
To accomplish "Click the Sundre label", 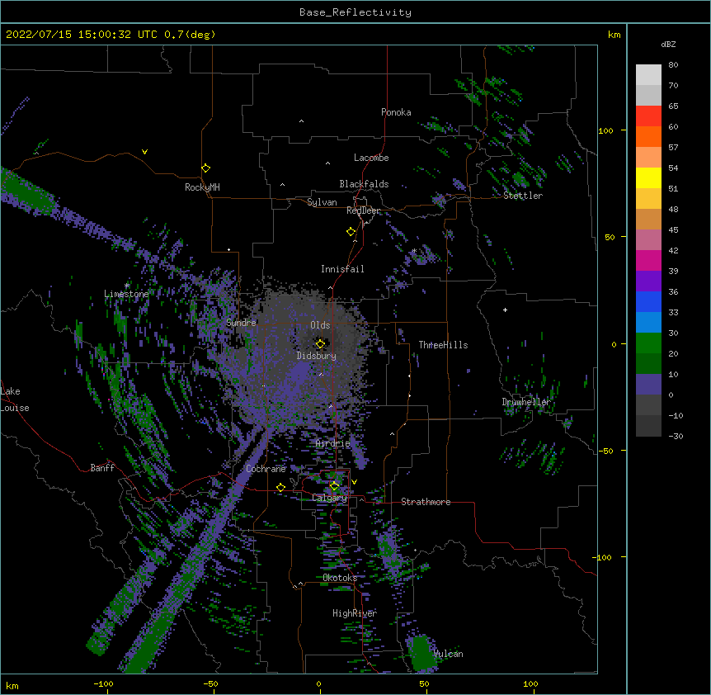I will [x=241, y=323].
